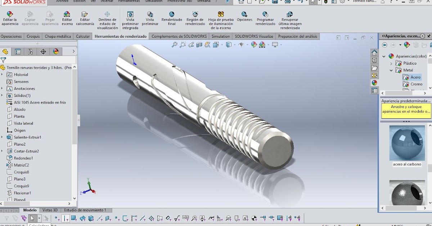
Task: Click Recuperar última imagen renderizada
Action: click(x=290, y=19)
